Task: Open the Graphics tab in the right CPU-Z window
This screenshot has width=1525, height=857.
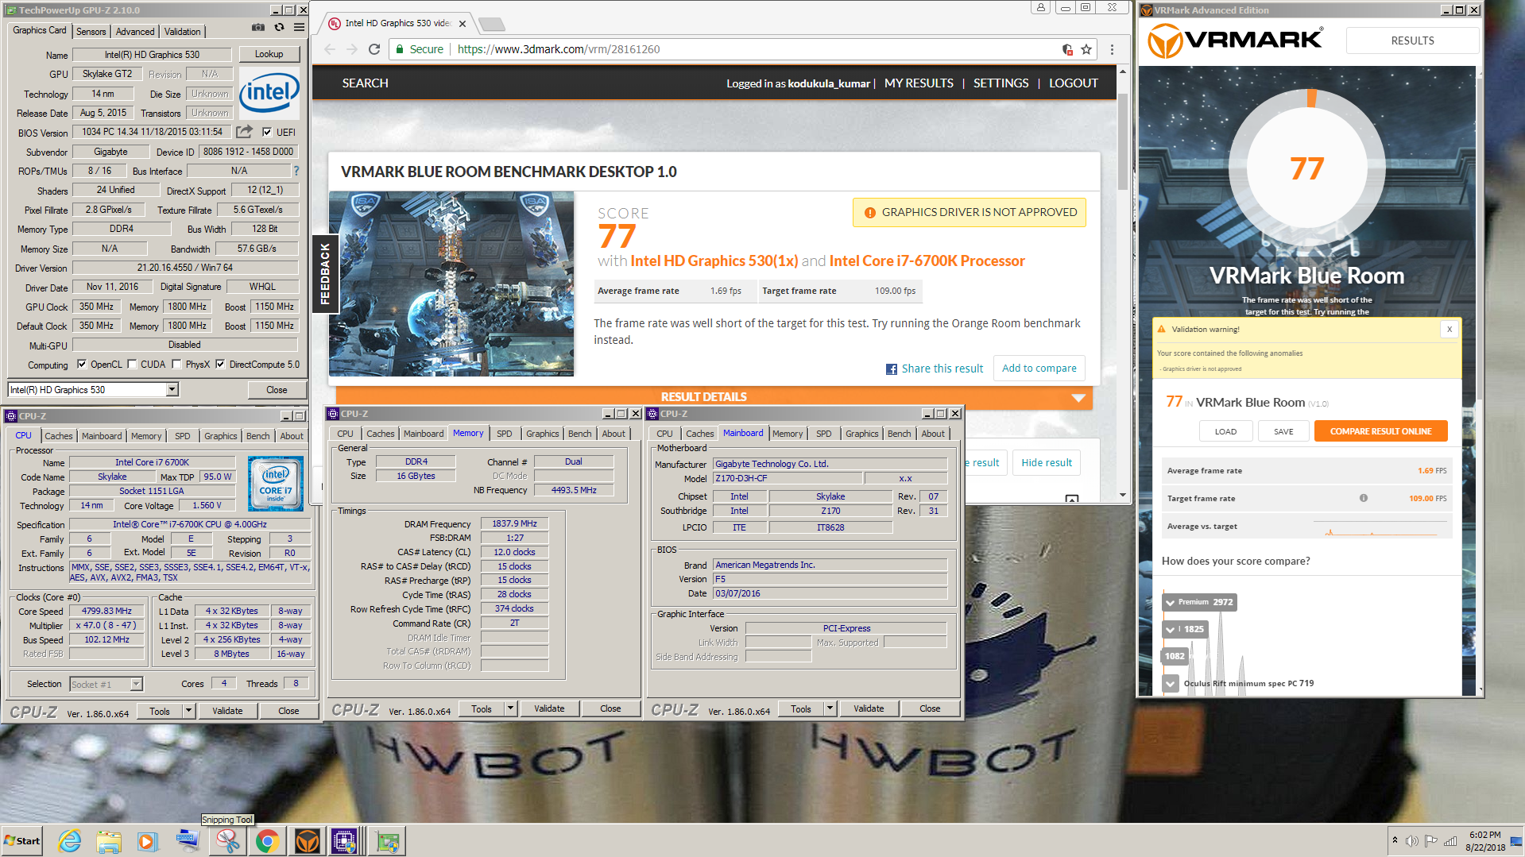Action: (861, 434)
